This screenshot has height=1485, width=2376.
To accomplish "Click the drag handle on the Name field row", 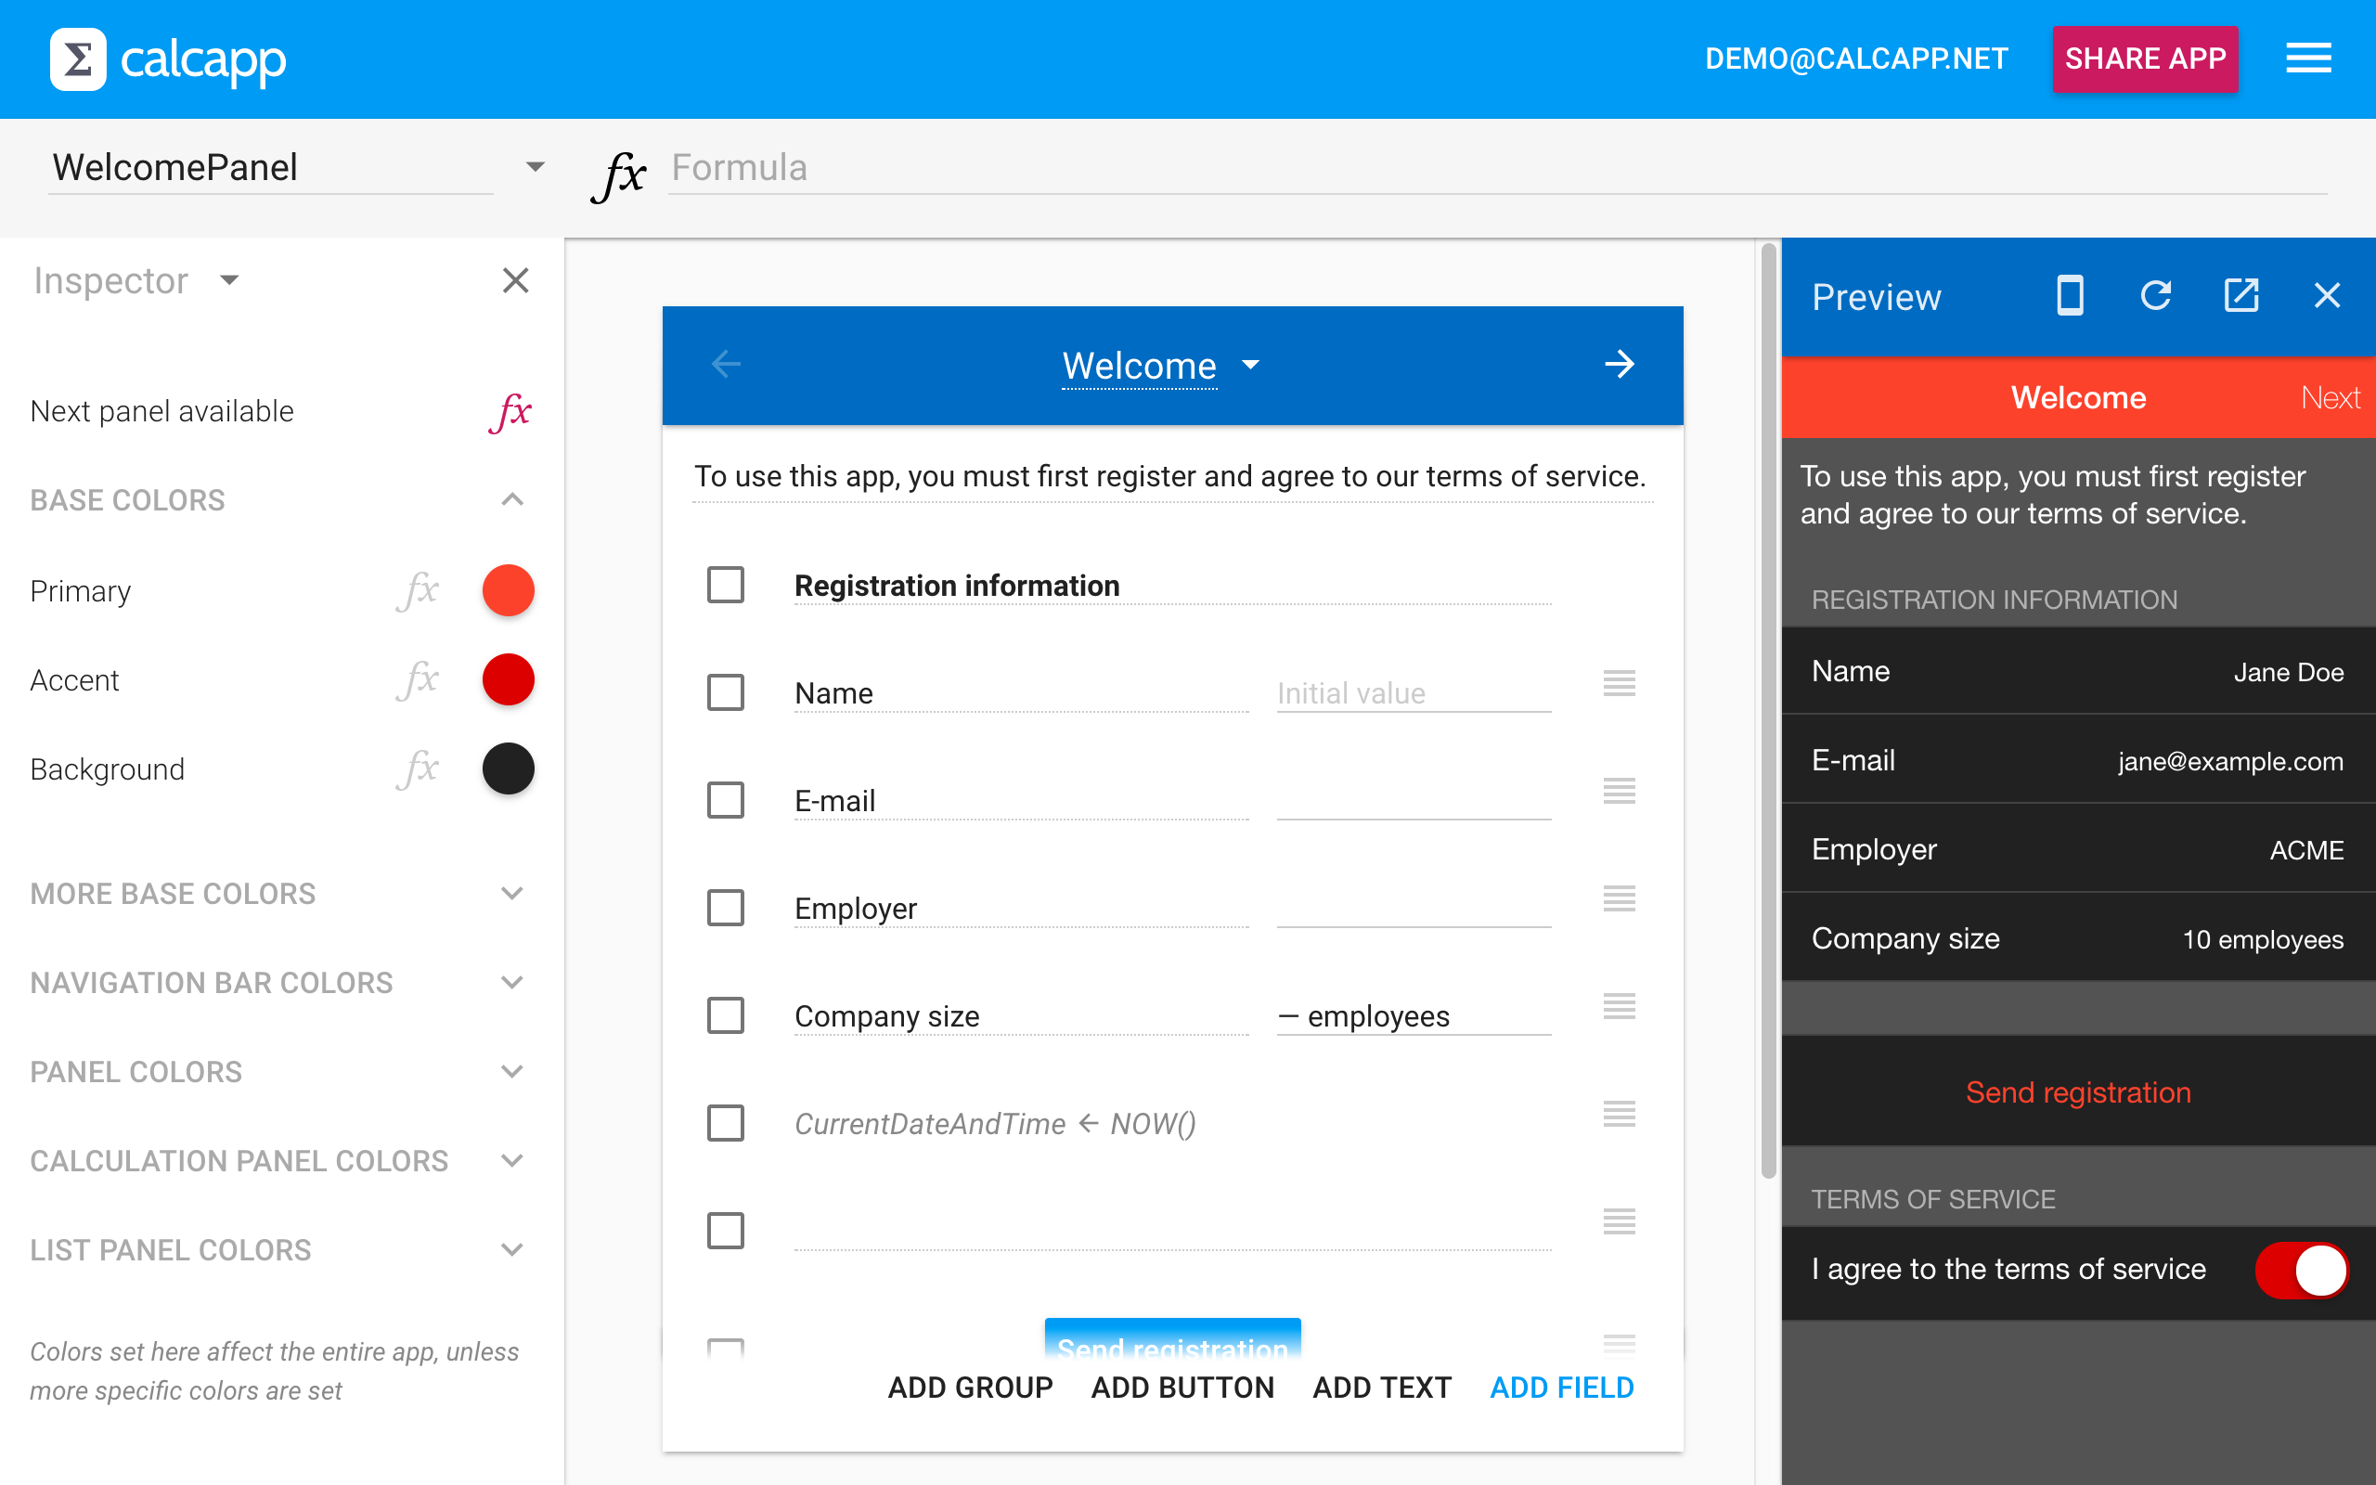I will [x=1619, y=684].
